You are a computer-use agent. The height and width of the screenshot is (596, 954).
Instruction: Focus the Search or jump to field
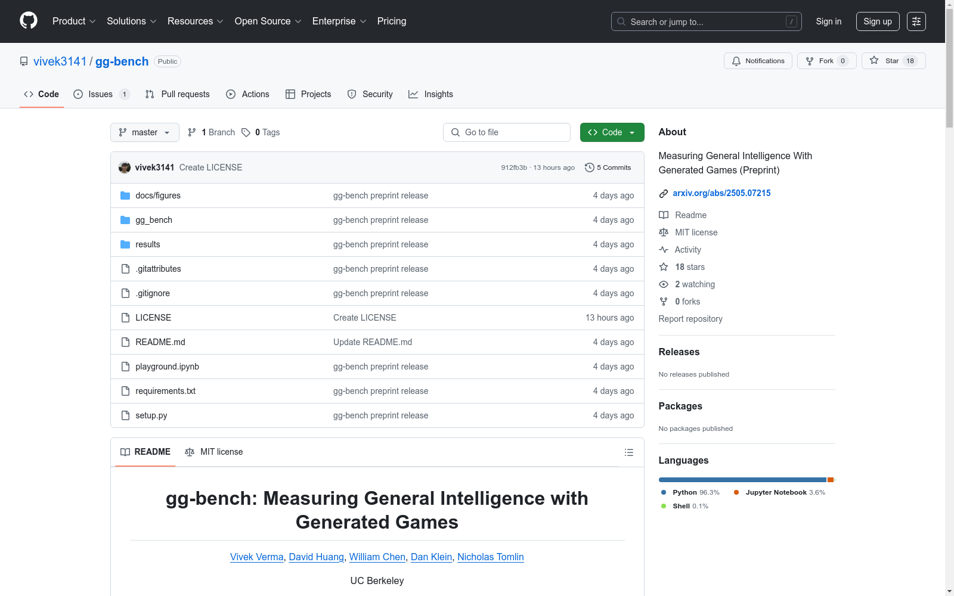point(707,21)
